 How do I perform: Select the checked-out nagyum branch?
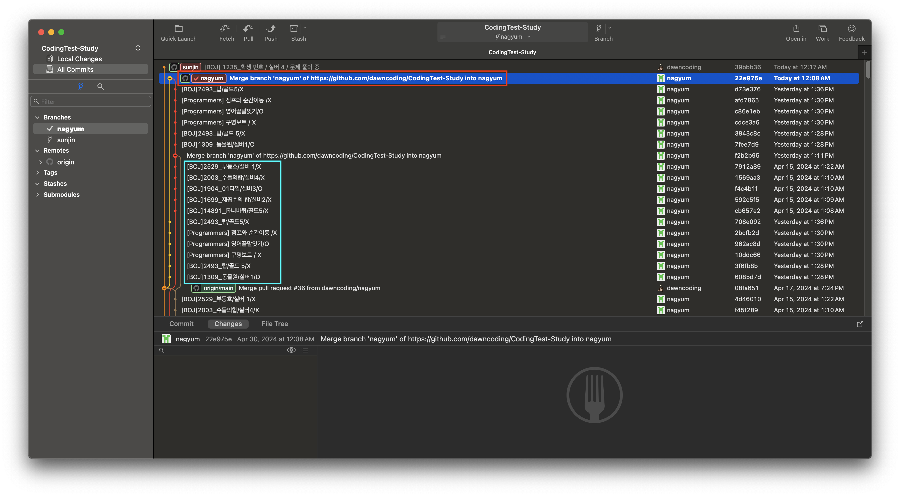pyautogui.click(x=90, y=129)
